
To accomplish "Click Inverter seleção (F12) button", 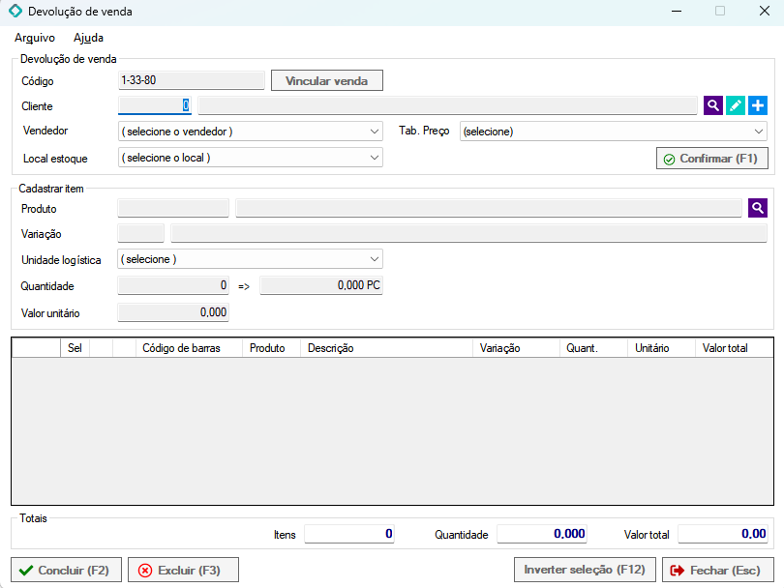I will (x=585, y=571).
